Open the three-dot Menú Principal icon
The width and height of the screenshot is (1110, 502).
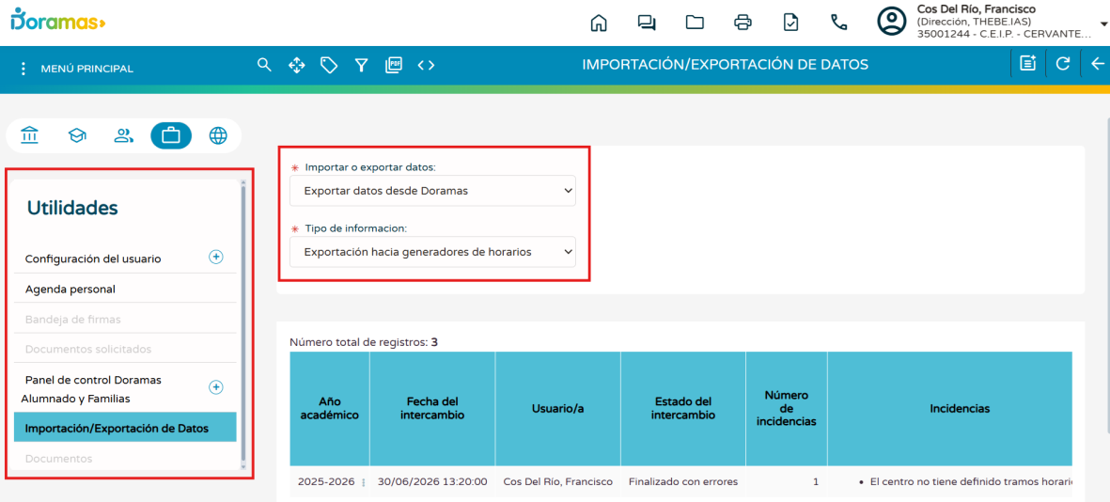[x=23, y=69]
